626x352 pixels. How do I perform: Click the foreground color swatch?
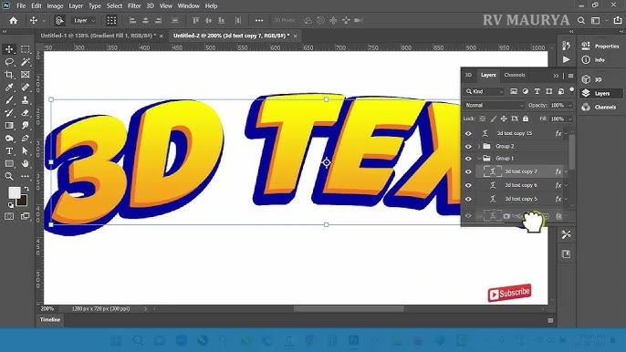(13, 192)
